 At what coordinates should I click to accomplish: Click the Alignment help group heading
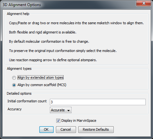[18, 14]
